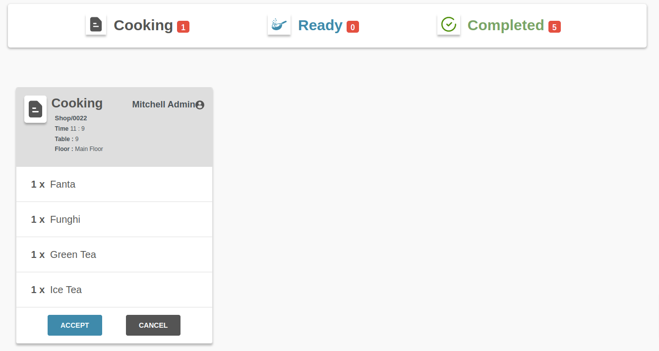The width and height of the screenshot is (659, 351).
Task: Open the Completed orders tab
Action: click(x=506, y=25)
